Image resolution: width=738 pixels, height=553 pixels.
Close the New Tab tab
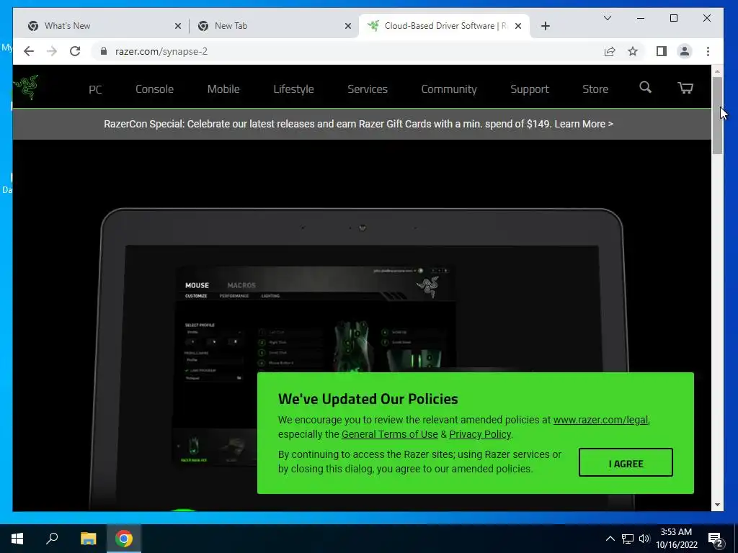348,26
